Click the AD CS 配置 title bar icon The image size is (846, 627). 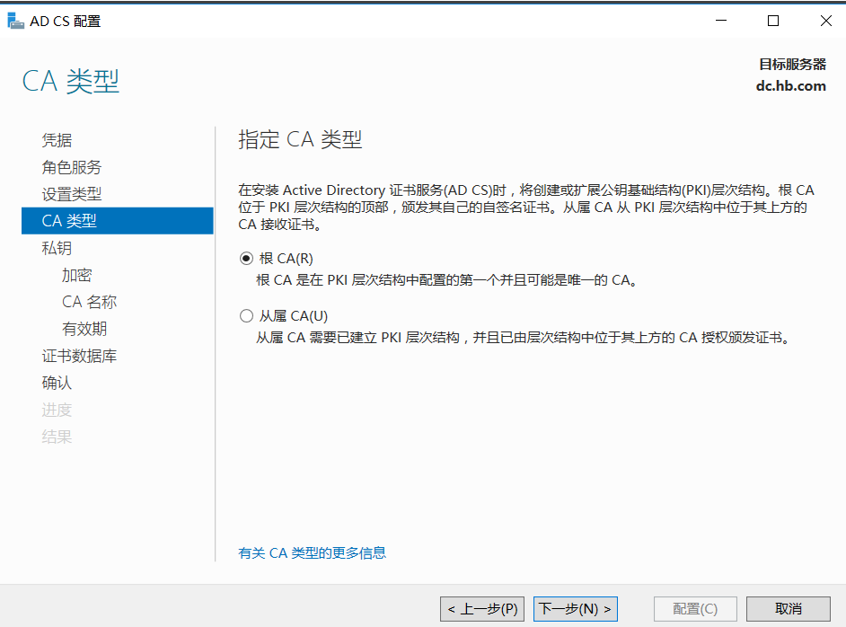[15, 21]
